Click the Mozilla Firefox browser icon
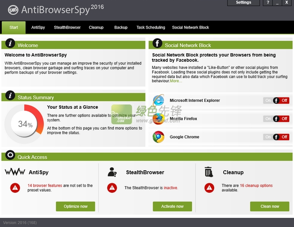Viewport: 294px width, 227px height. (158, 119)
